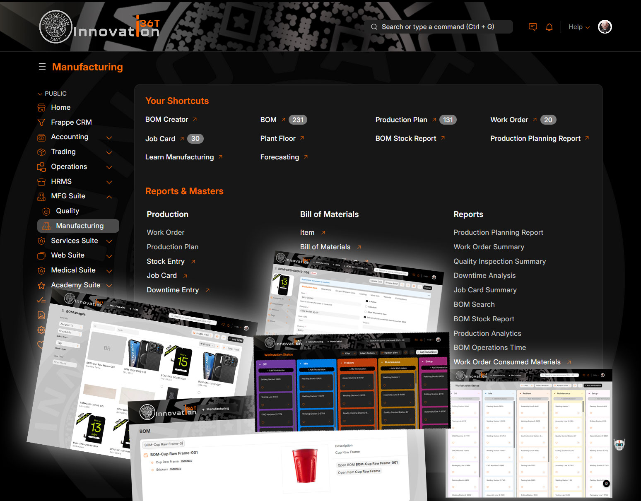Click the hamburger menu icon beside Manufacturing

click(x=42, y=67)
